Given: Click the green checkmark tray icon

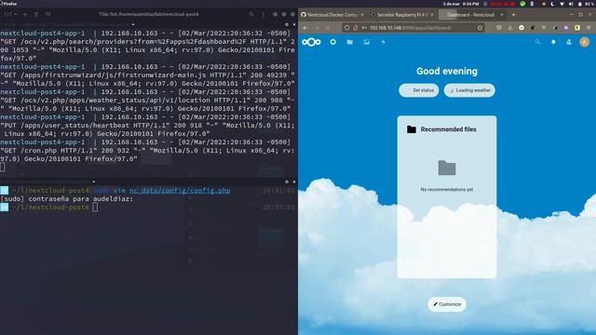Looking at the screenshot, I should (522, 4).
